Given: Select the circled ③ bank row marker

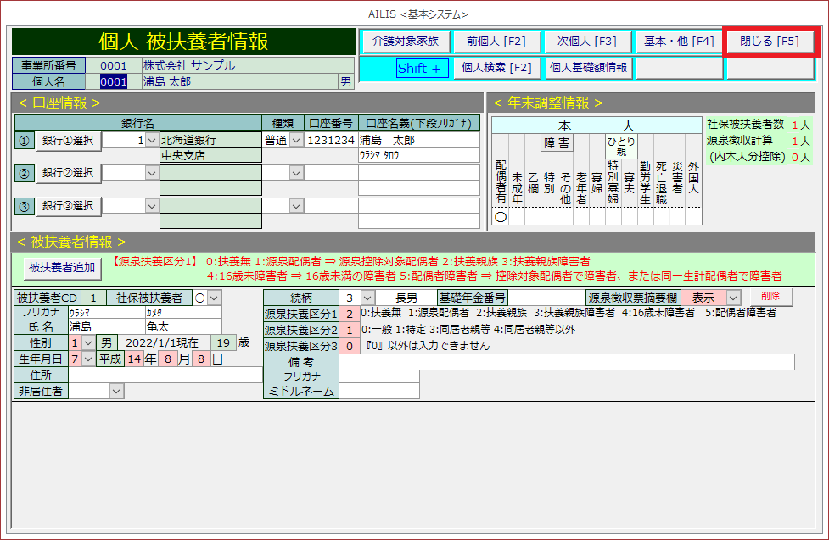Looking at the screenshot, I should [x=24, y=205].
